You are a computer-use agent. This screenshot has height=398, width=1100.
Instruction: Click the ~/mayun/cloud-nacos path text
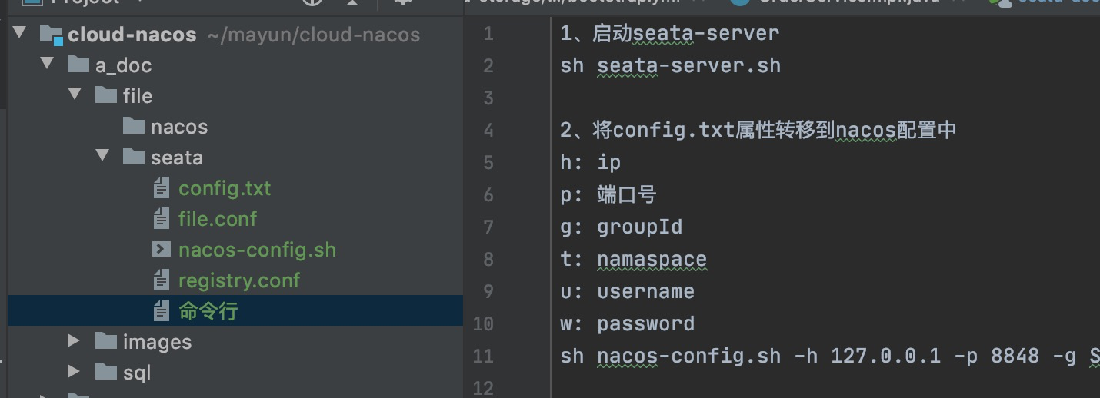314,35
